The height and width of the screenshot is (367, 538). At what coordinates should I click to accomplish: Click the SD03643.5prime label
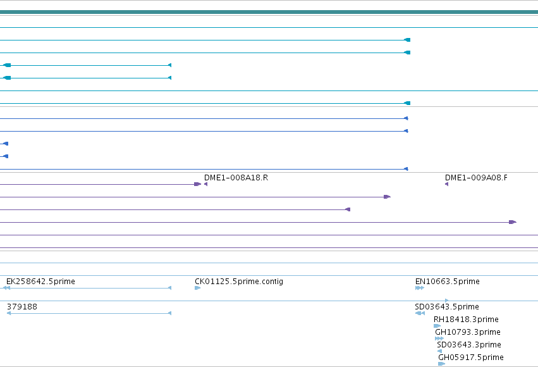[447, 307]
